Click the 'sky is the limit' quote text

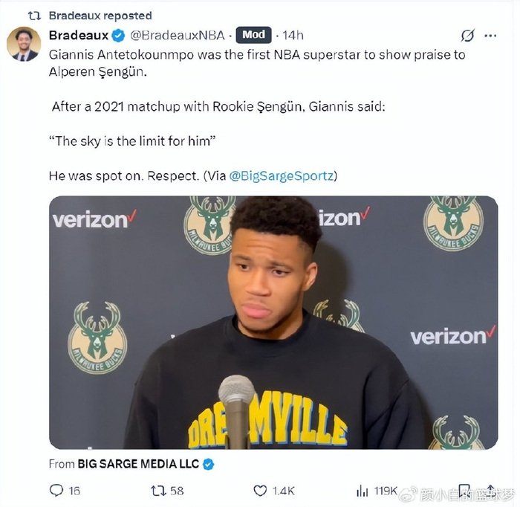(x=131, y=141)
